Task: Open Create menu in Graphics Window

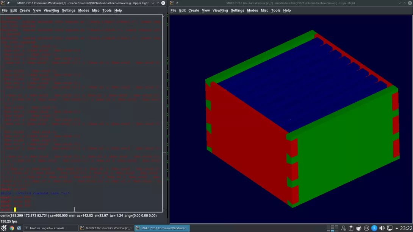Action: pos(194,11)
